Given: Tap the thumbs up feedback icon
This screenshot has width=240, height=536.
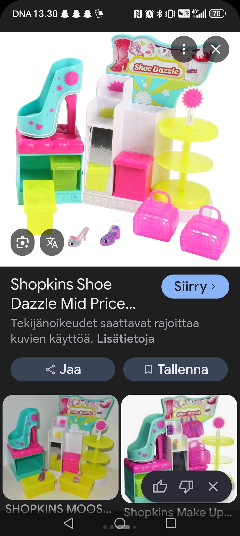Looking at the screenshot, I should (x=160, y=486).
